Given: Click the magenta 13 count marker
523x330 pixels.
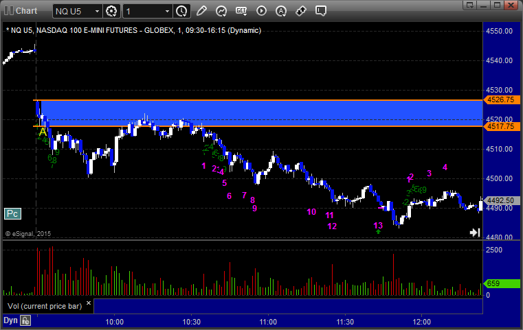Looking at the screenshot, I should coord(378,226).
